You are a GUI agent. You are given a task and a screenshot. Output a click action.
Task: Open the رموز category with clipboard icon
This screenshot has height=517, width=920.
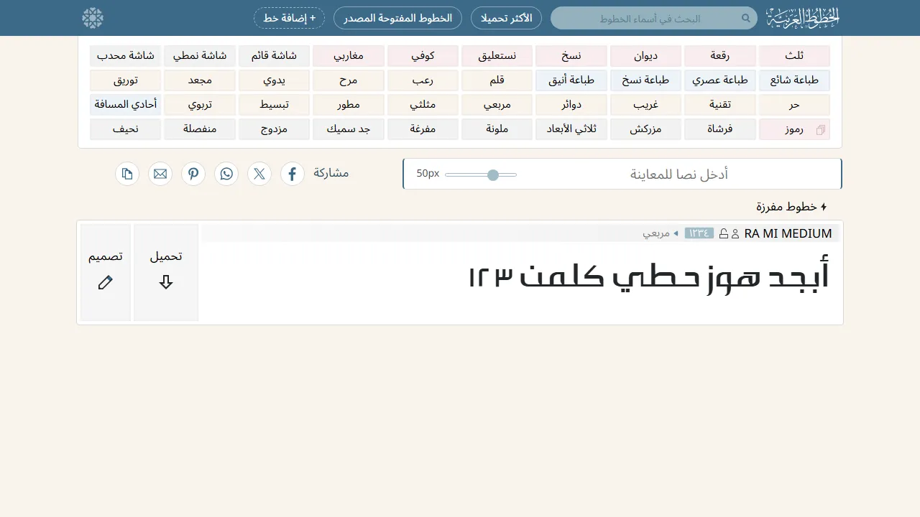point(794,129)
